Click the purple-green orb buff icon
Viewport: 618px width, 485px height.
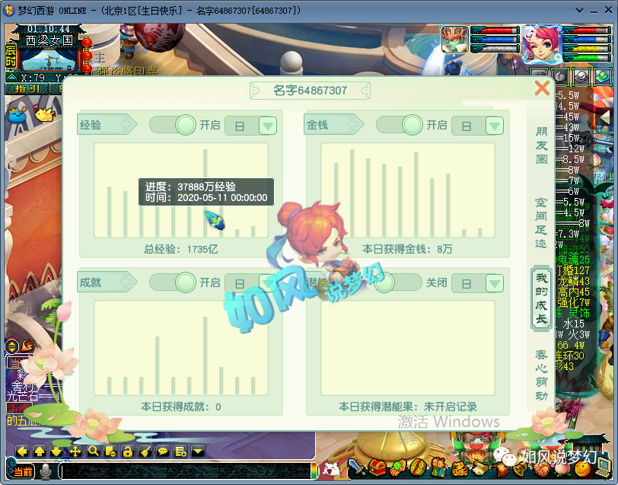603,76
